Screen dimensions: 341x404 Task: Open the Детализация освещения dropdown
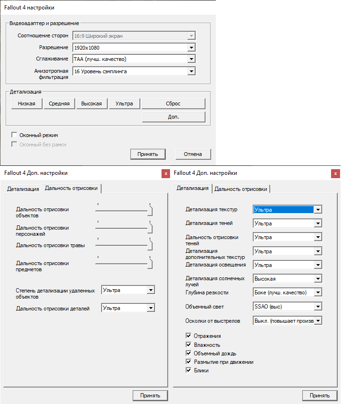point(288,265)
